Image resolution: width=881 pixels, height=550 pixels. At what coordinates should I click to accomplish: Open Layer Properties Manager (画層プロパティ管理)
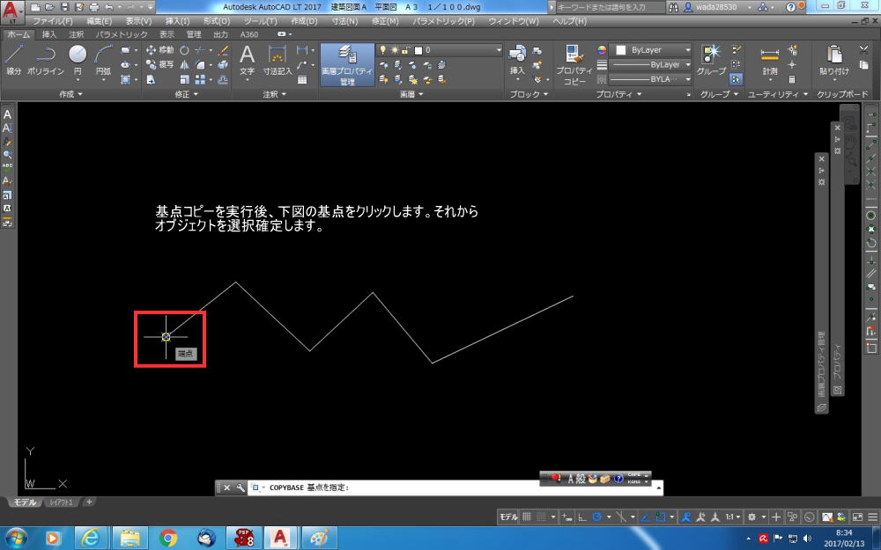pyautogui.click(x=347, y=65)
